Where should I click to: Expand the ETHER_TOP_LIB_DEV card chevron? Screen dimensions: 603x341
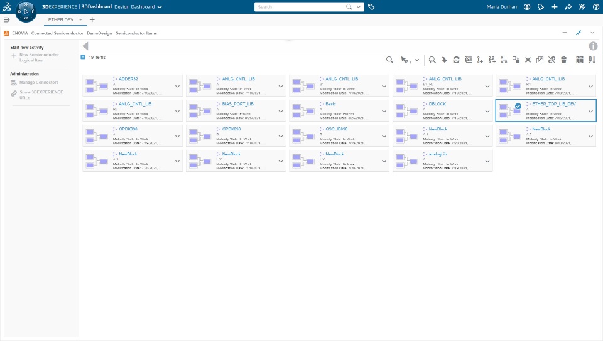tap(590, 111)
